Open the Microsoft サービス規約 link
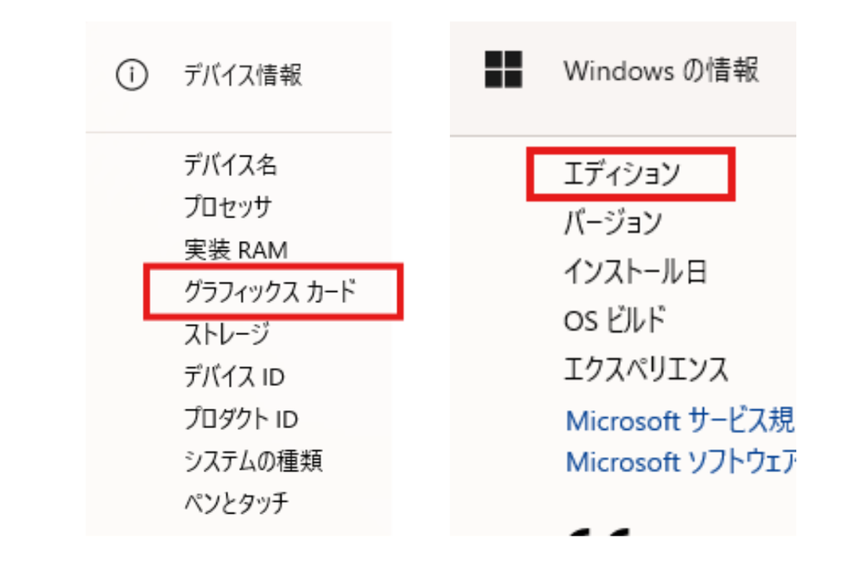The width and height of the screenshot is (852, 562). 681,421
